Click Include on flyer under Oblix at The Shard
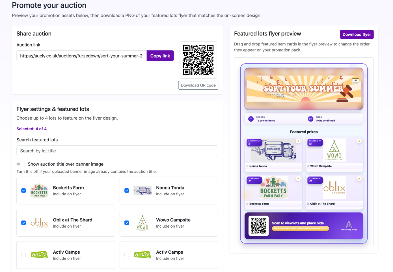393x272 pixels. [67, 226]
